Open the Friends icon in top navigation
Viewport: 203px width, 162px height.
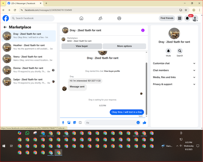click(100, 18)
